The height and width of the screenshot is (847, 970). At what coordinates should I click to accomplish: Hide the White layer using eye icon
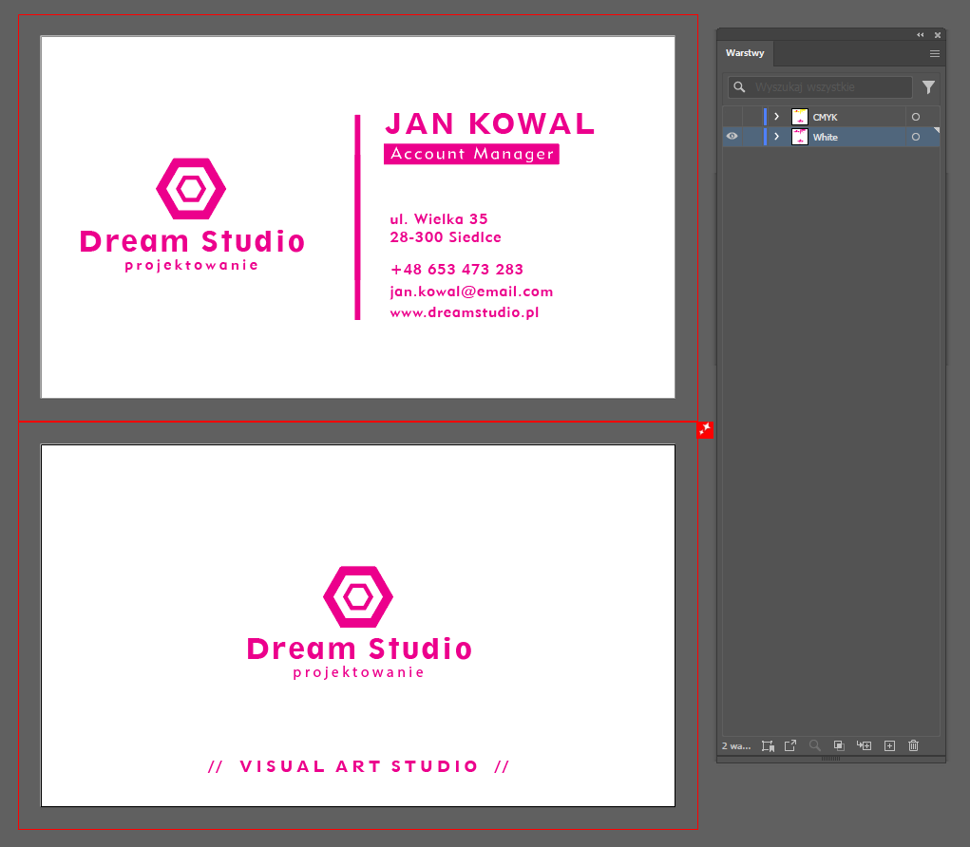(x=732, y=137)
